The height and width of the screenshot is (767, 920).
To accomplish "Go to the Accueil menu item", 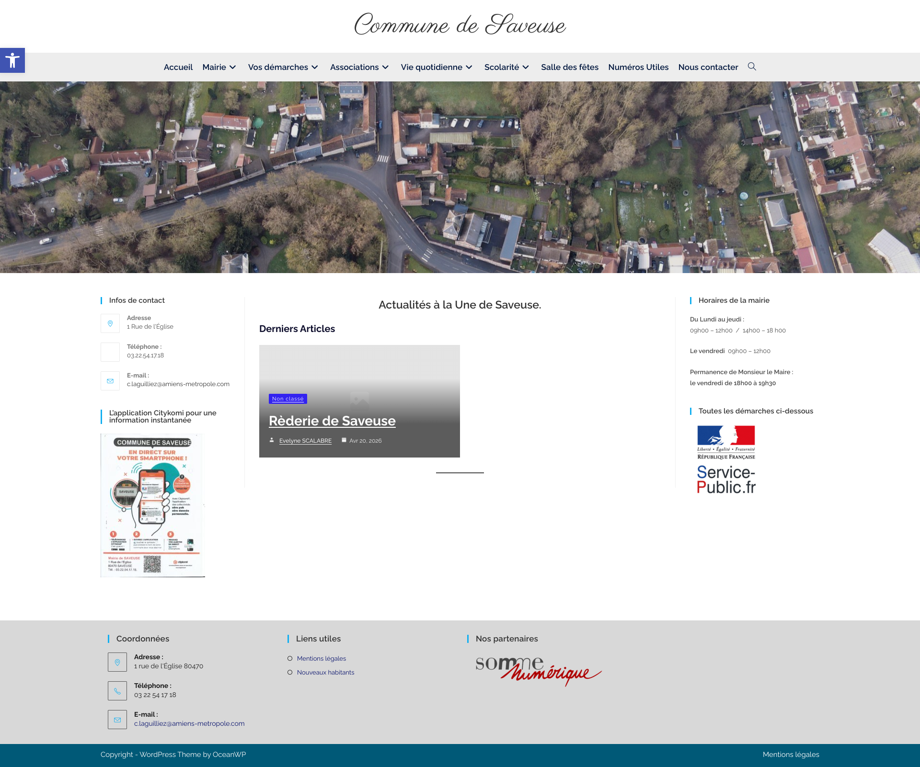I will [178, 67].
